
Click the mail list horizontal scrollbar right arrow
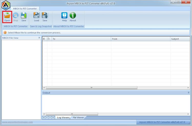click(x=188, y=88)
